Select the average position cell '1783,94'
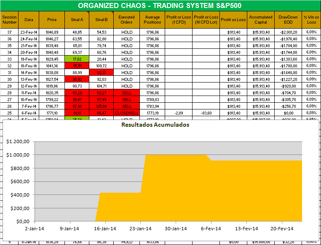 pyautogui.click(x=152, y=107)
